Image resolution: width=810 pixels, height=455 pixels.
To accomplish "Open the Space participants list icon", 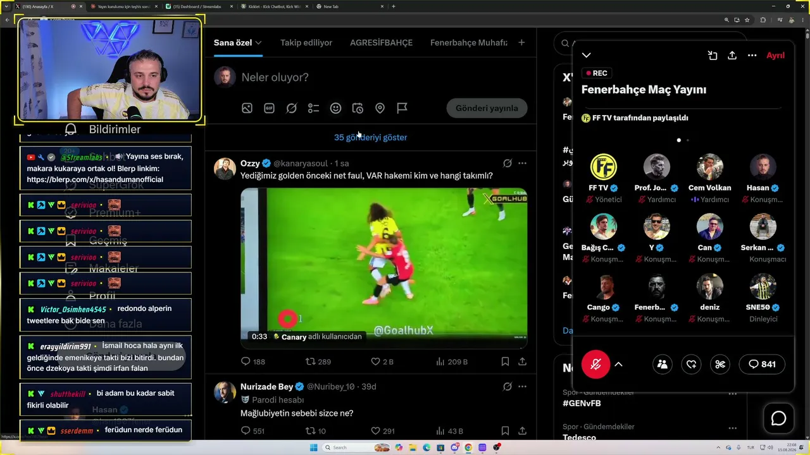I will 662,364.
